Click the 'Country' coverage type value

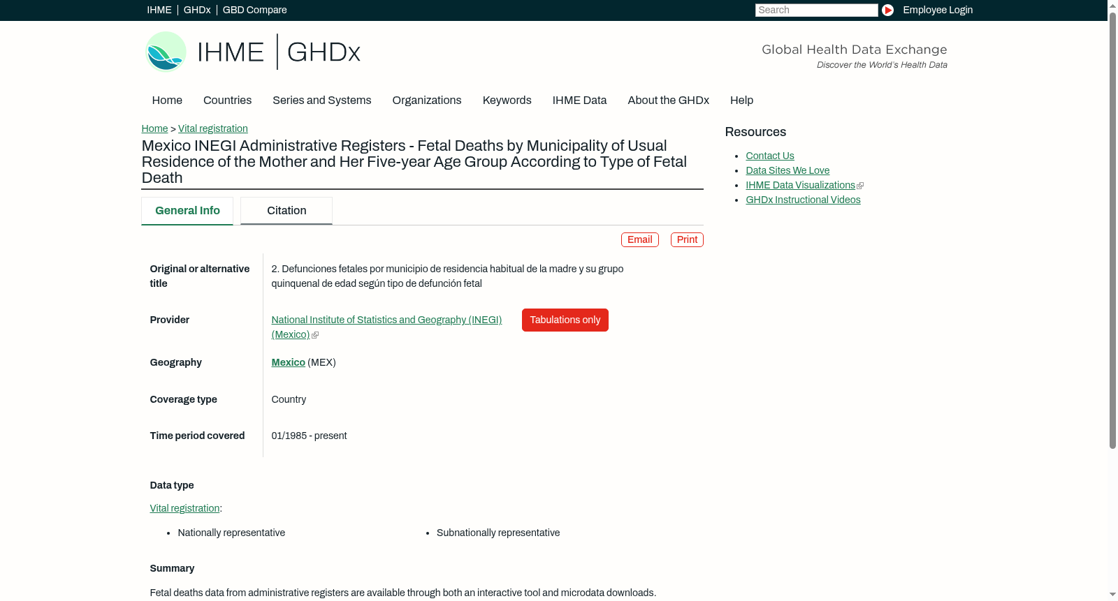coord(289,399)
